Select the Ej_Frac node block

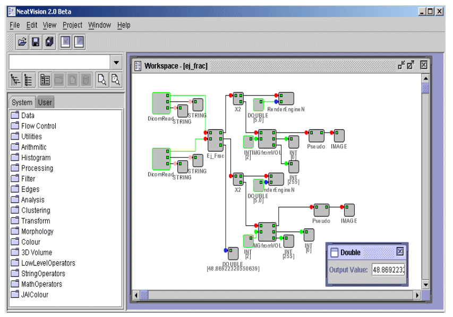215,140
